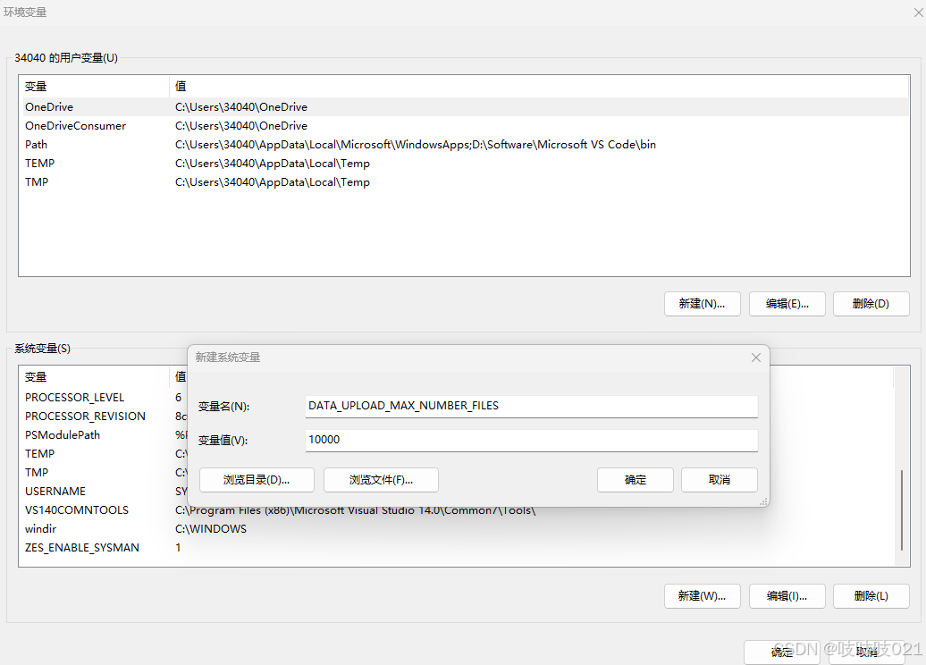Click the 确定 button in the new variable dialog

click(635, 480)
